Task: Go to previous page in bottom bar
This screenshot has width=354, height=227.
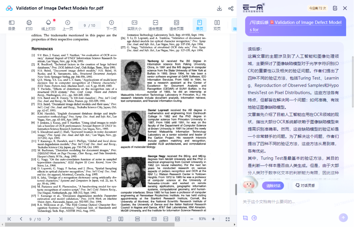Action: pos(21,219)
